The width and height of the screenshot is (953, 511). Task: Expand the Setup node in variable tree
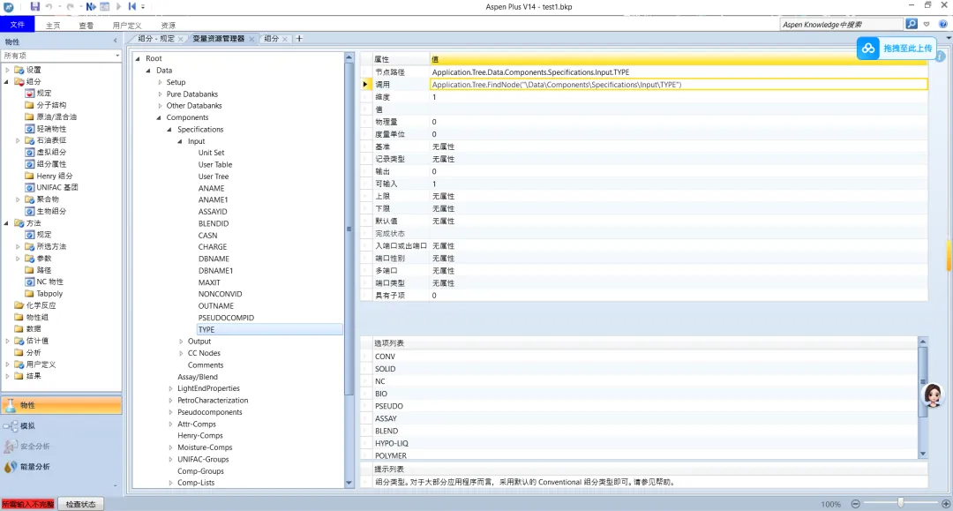pyautogui.click(x=160, y=82)
